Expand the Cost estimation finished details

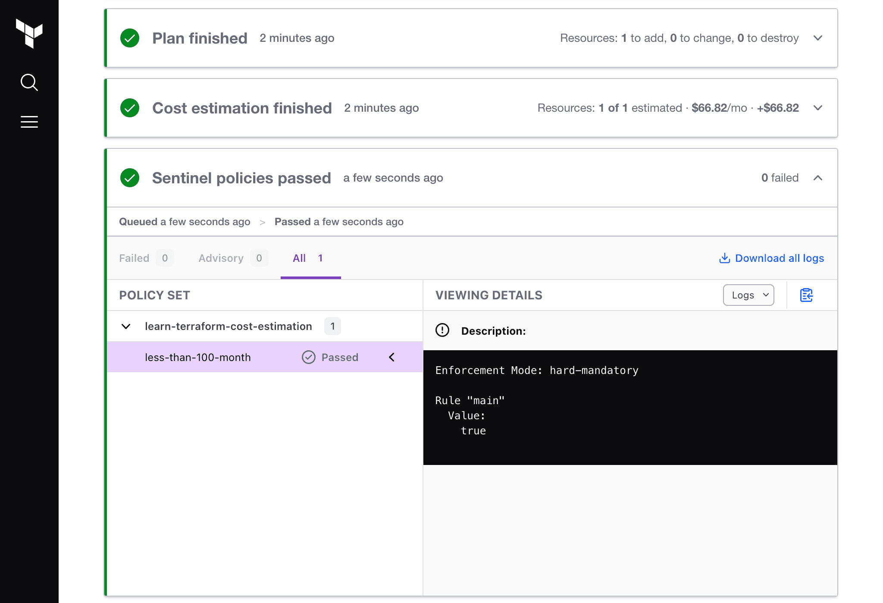pos(819,107)
